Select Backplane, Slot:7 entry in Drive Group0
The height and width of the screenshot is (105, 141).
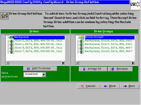[x=108, y=44]
